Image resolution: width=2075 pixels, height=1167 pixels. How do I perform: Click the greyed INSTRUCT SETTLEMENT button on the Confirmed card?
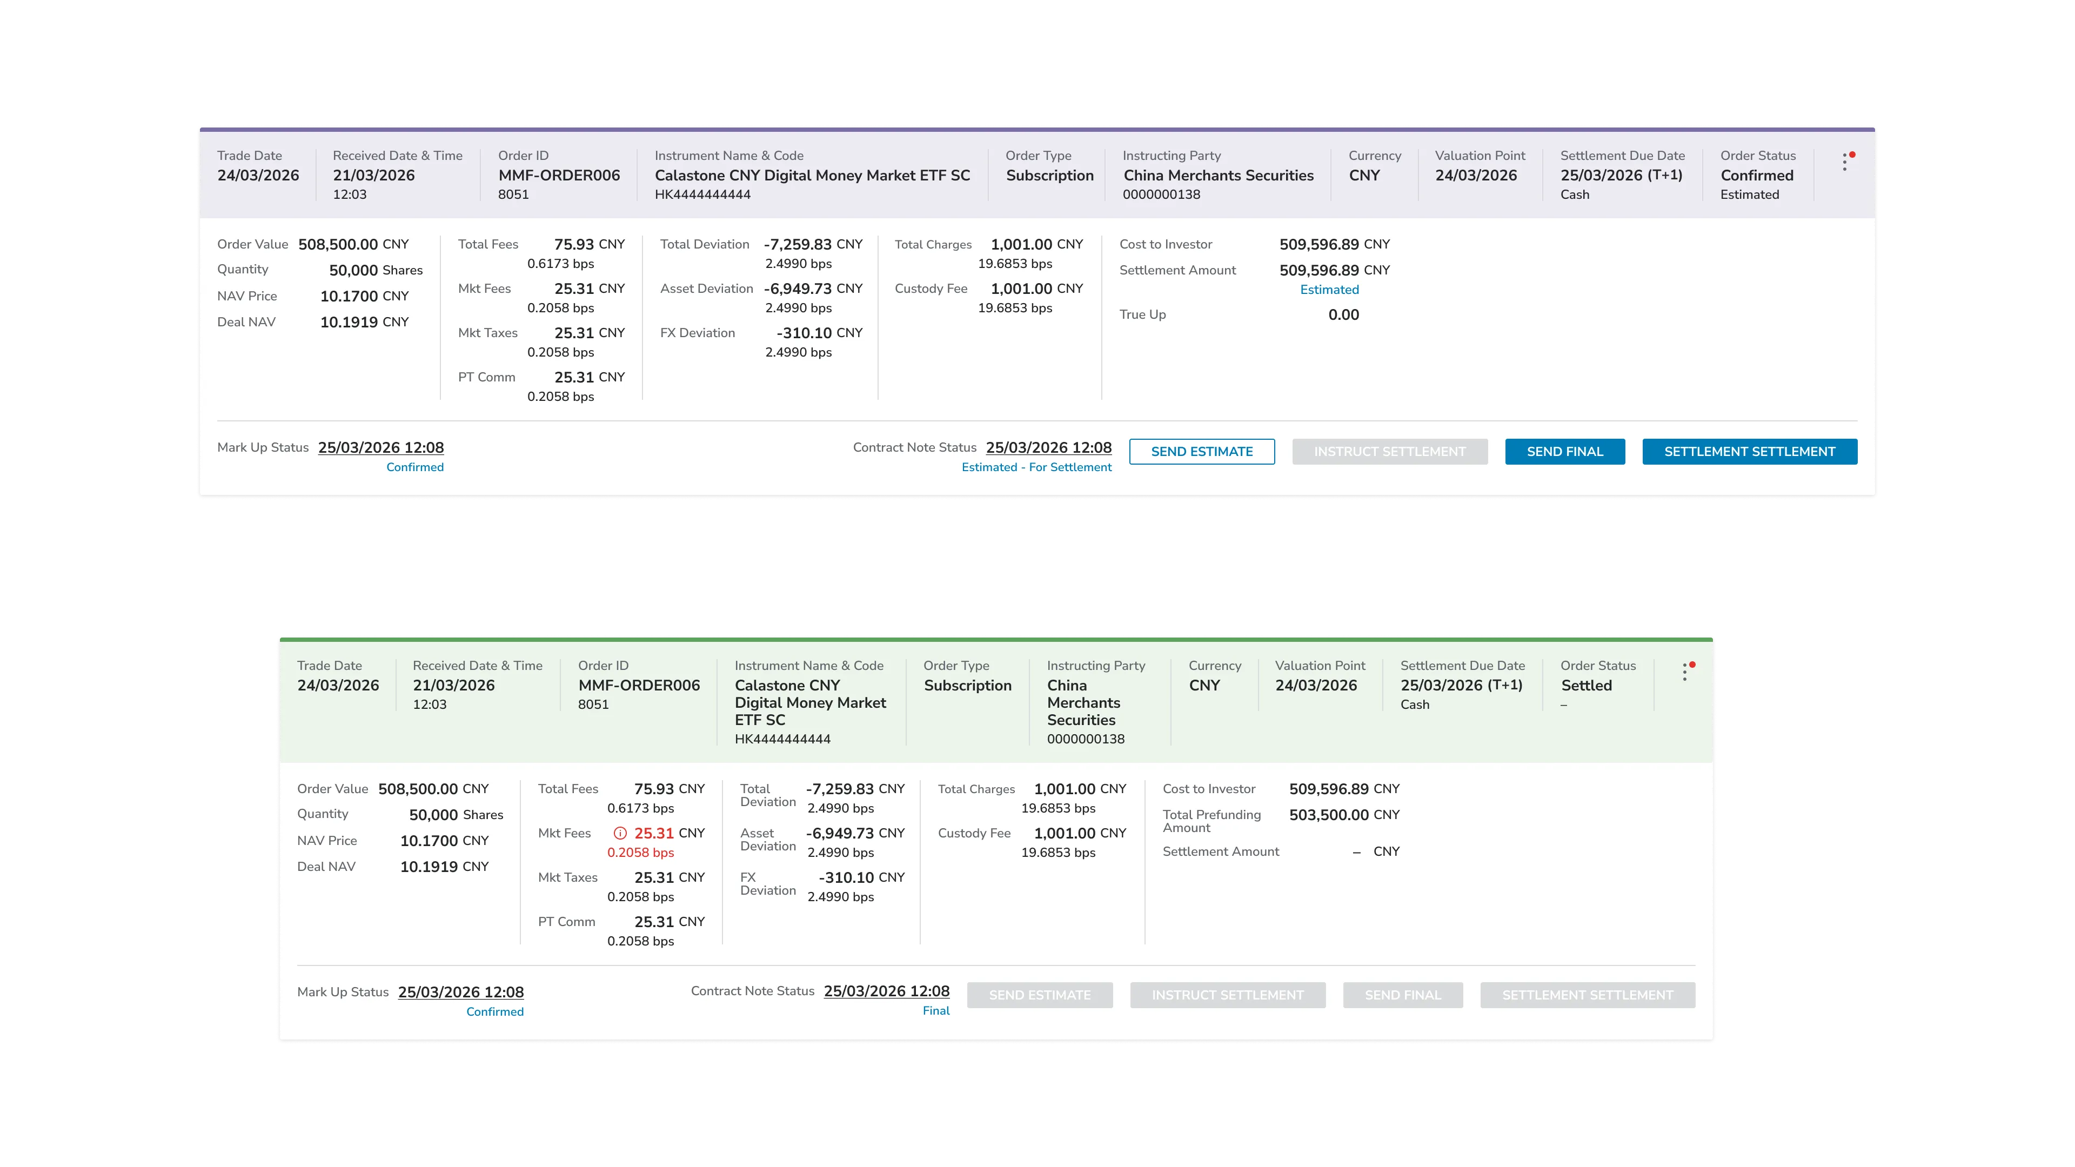(x=1389, y=452)
